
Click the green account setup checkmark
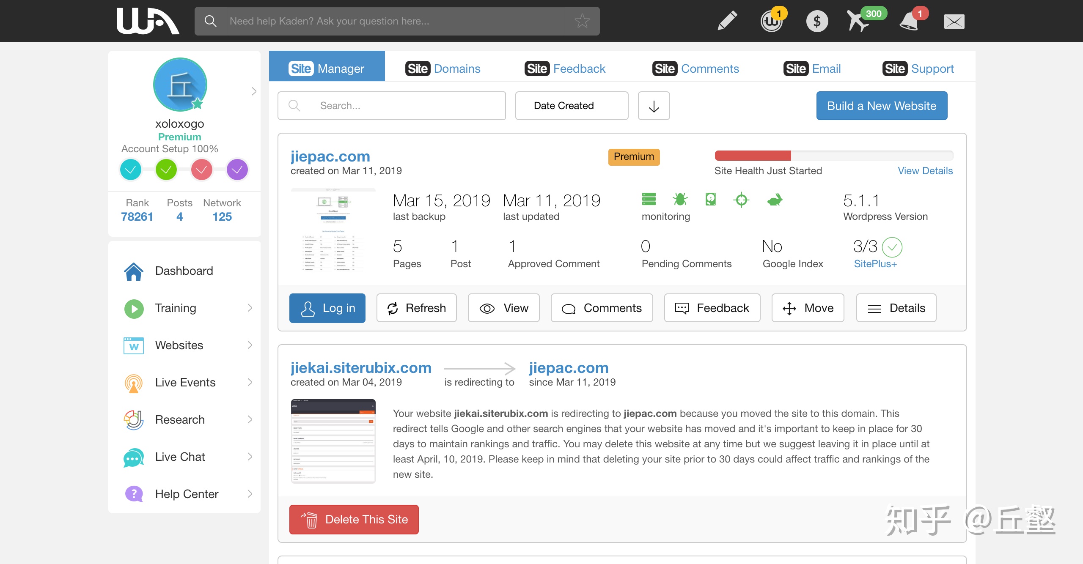coord(166,170)
